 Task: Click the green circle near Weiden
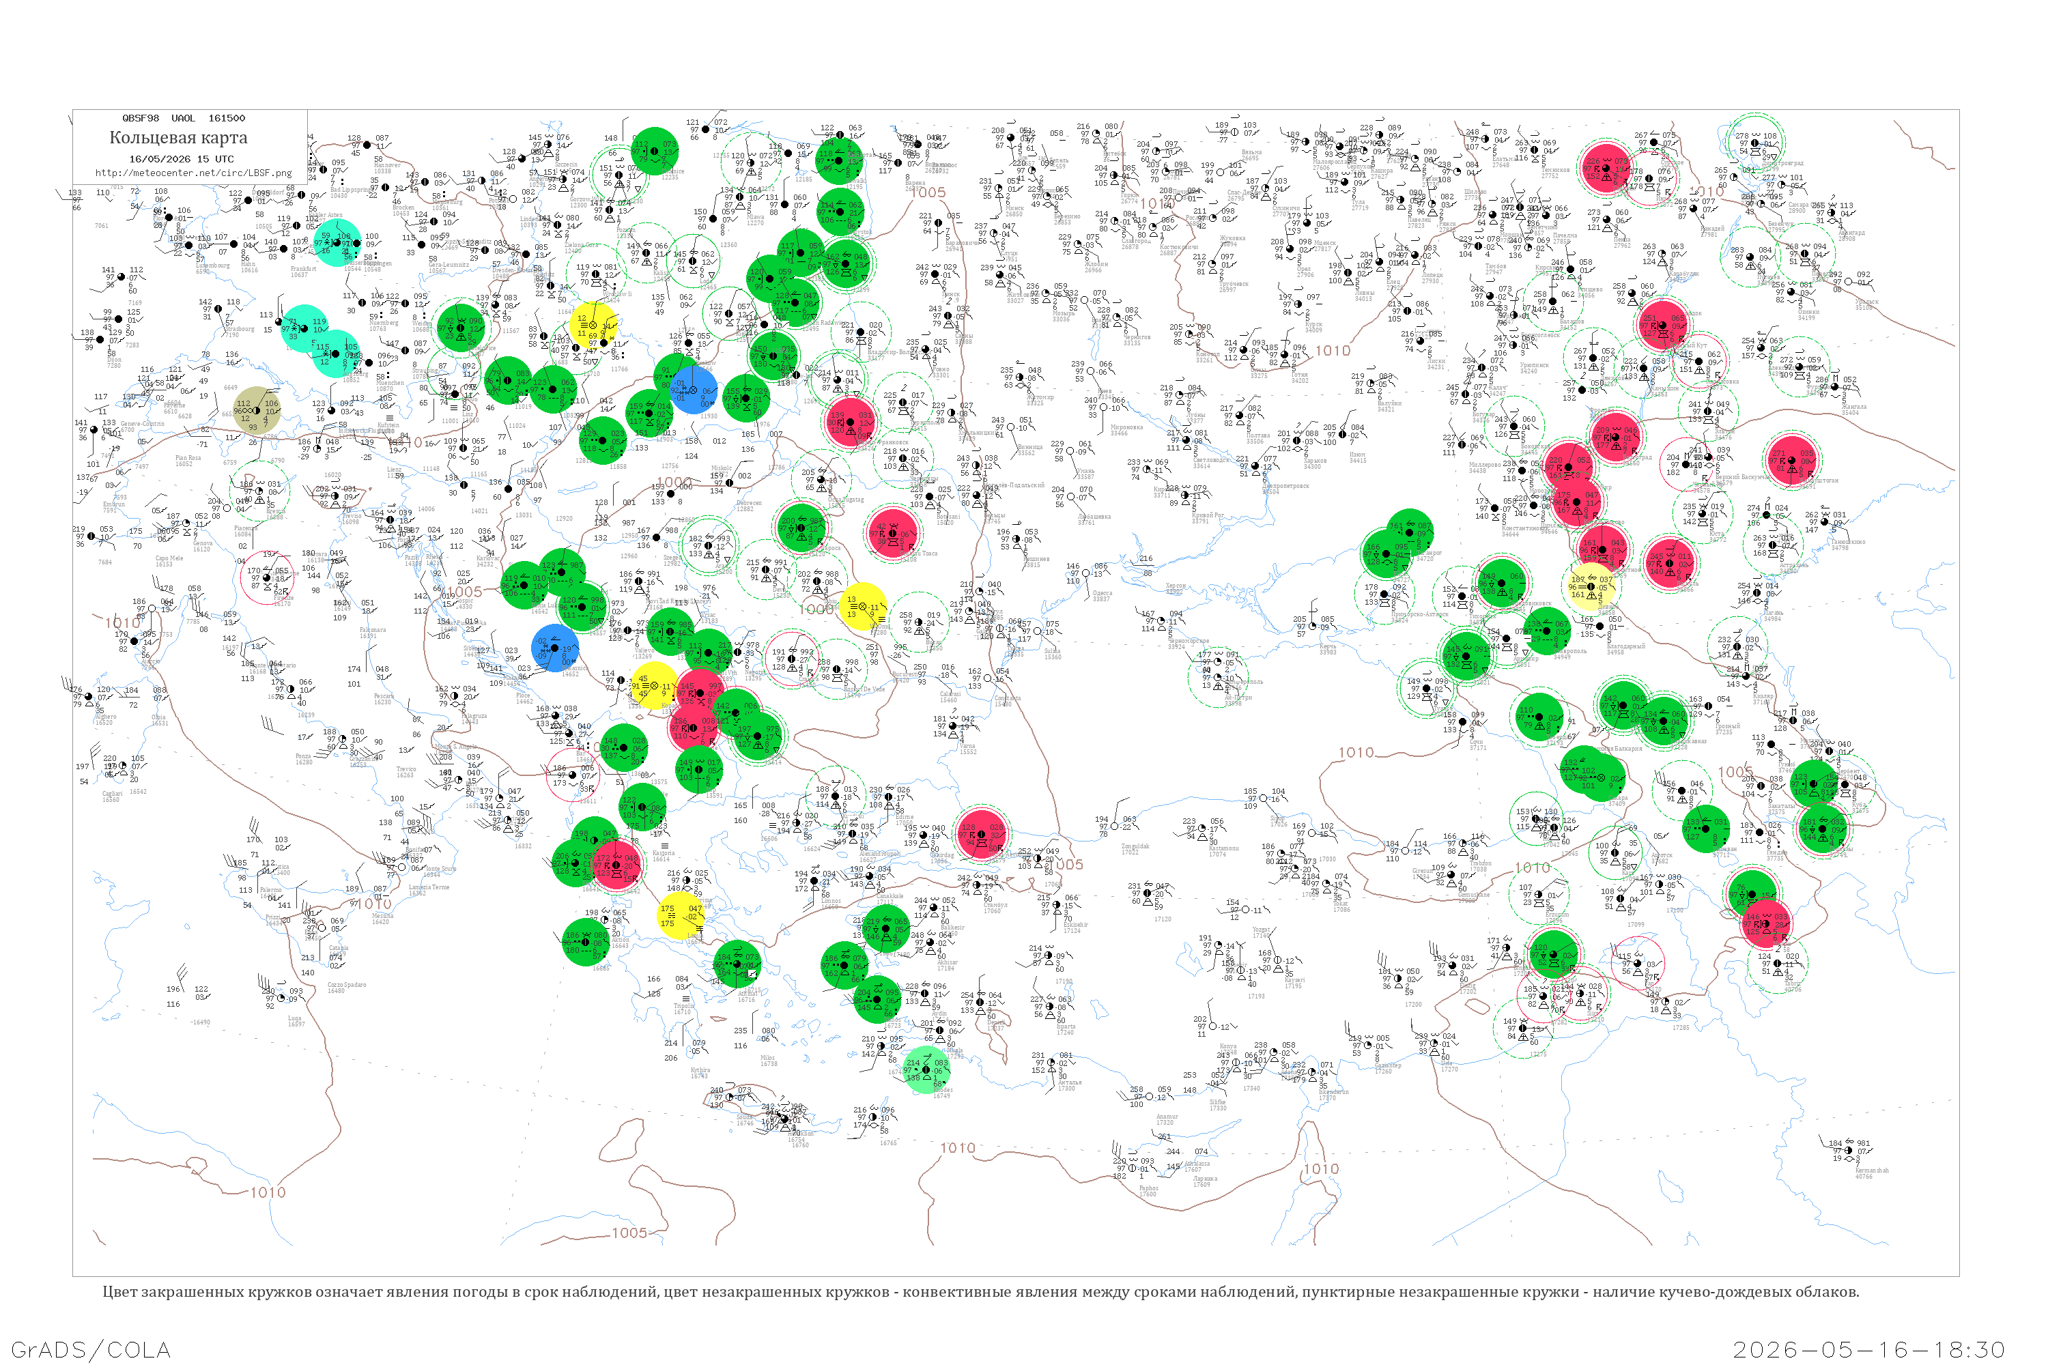pos(461,328)
